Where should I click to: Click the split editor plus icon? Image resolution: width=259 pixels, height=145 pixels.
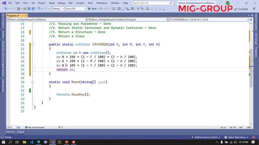pos(251,20)
